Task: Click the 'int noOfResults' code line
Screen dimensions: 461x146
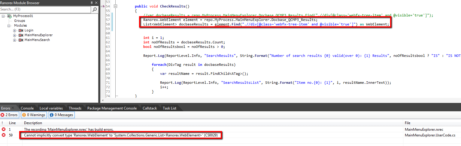Action: (x=184, y=42)
